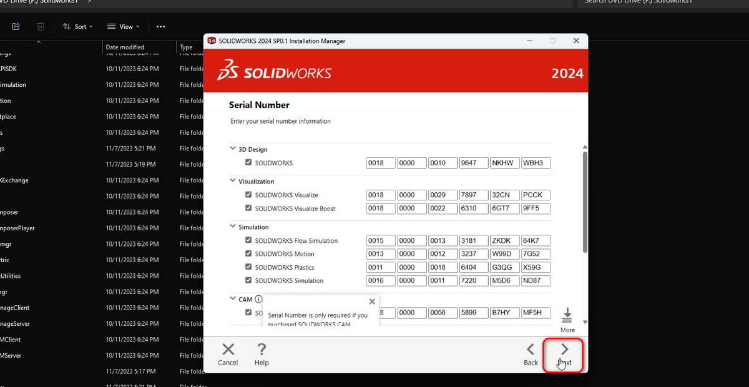Viewport: 749px width, 387px height.
Task: Collapse the 3D Design section
Action: [x=233, y=149]
